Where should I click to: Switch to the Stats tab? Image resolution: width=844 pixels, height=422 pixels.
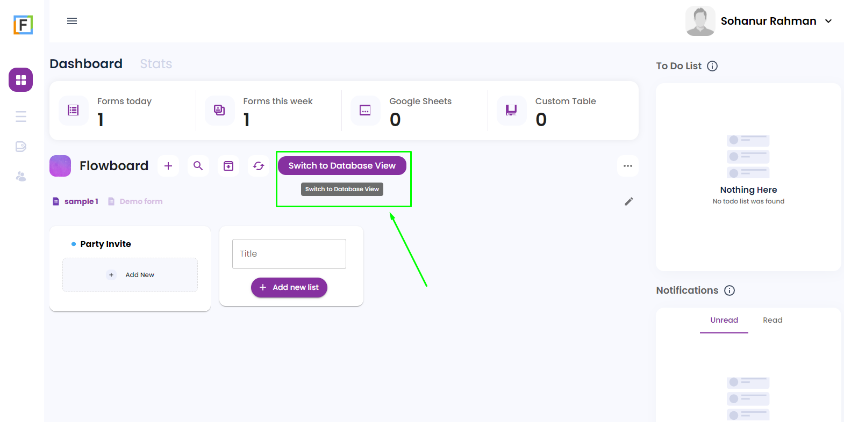point(156,64)
